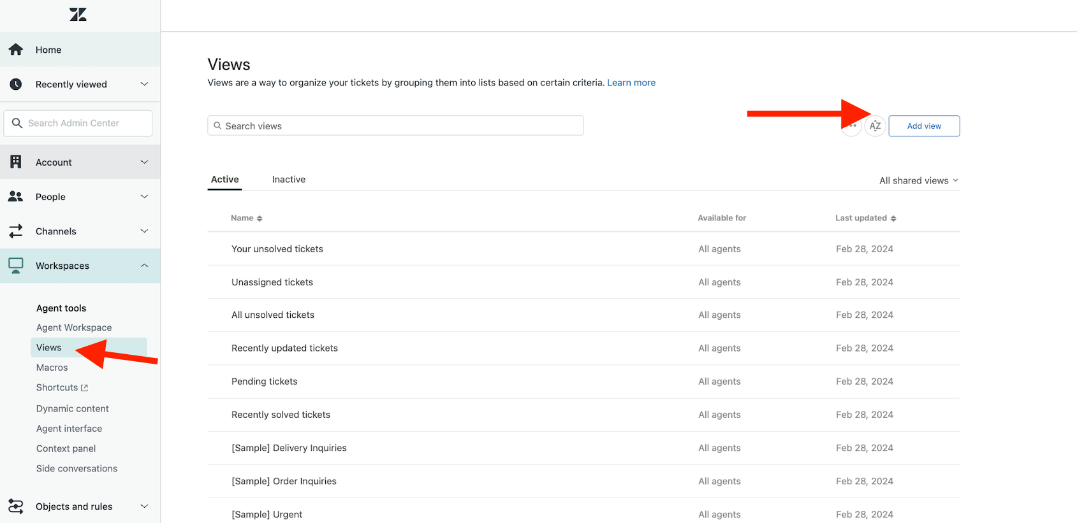The image size is (1077, 523).
Task: Open the All shared views dropdown
Action: [x=918, y=181]
